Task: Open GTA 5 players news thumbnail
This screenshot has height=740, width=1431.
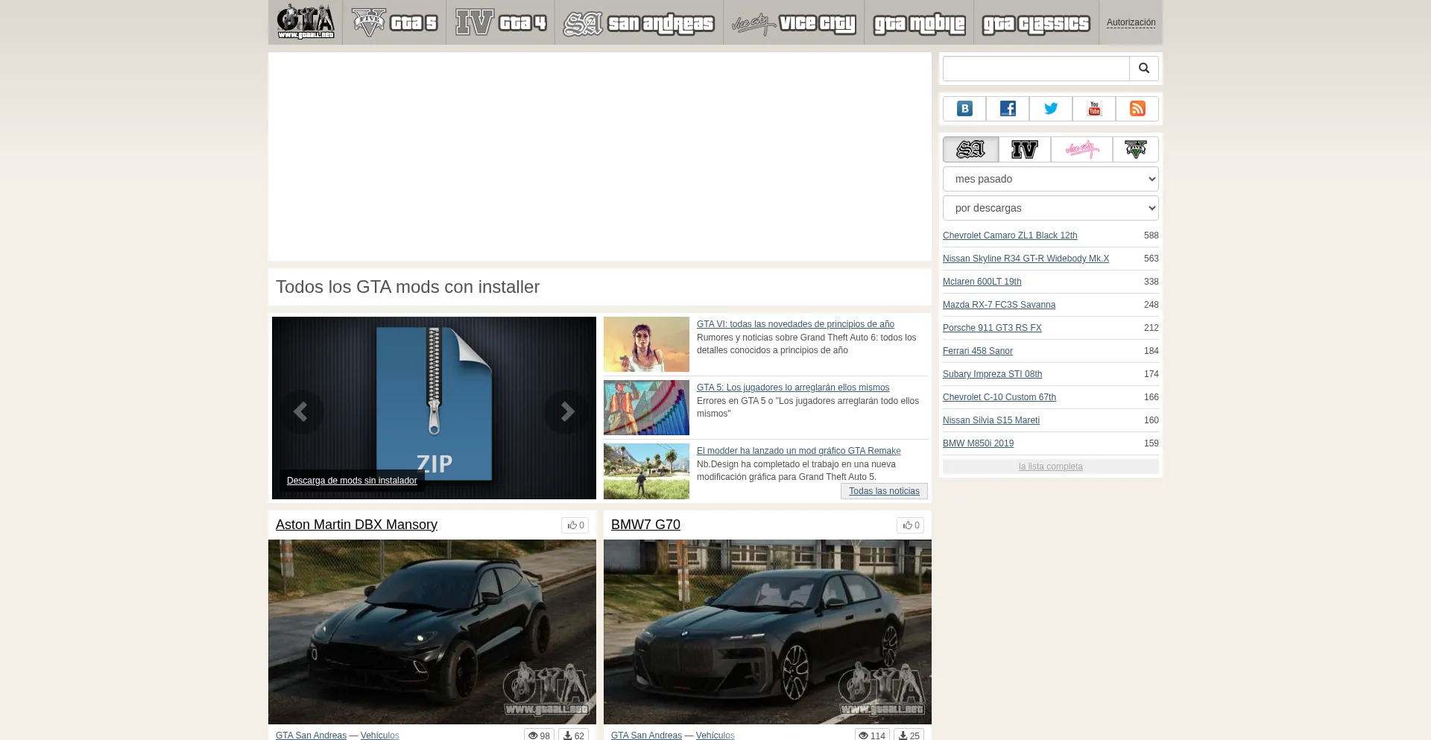Action: (x=646, y=408)
